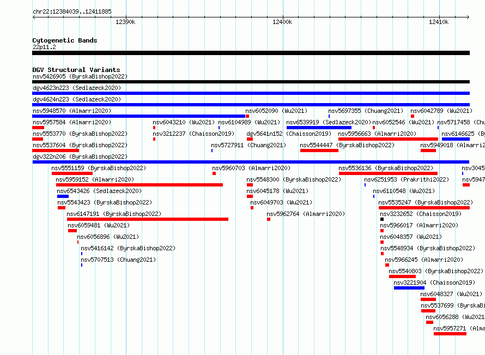
Task: Open nsv5548300 (ByrskaBishop2022) label
Action: (x=294, y=179)
